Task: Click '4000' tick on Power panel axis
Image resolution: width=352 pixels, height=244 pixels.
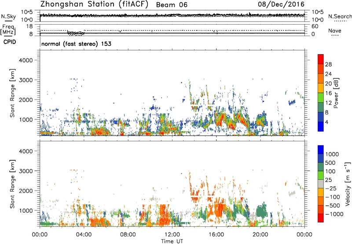Action: coord(26,60)
